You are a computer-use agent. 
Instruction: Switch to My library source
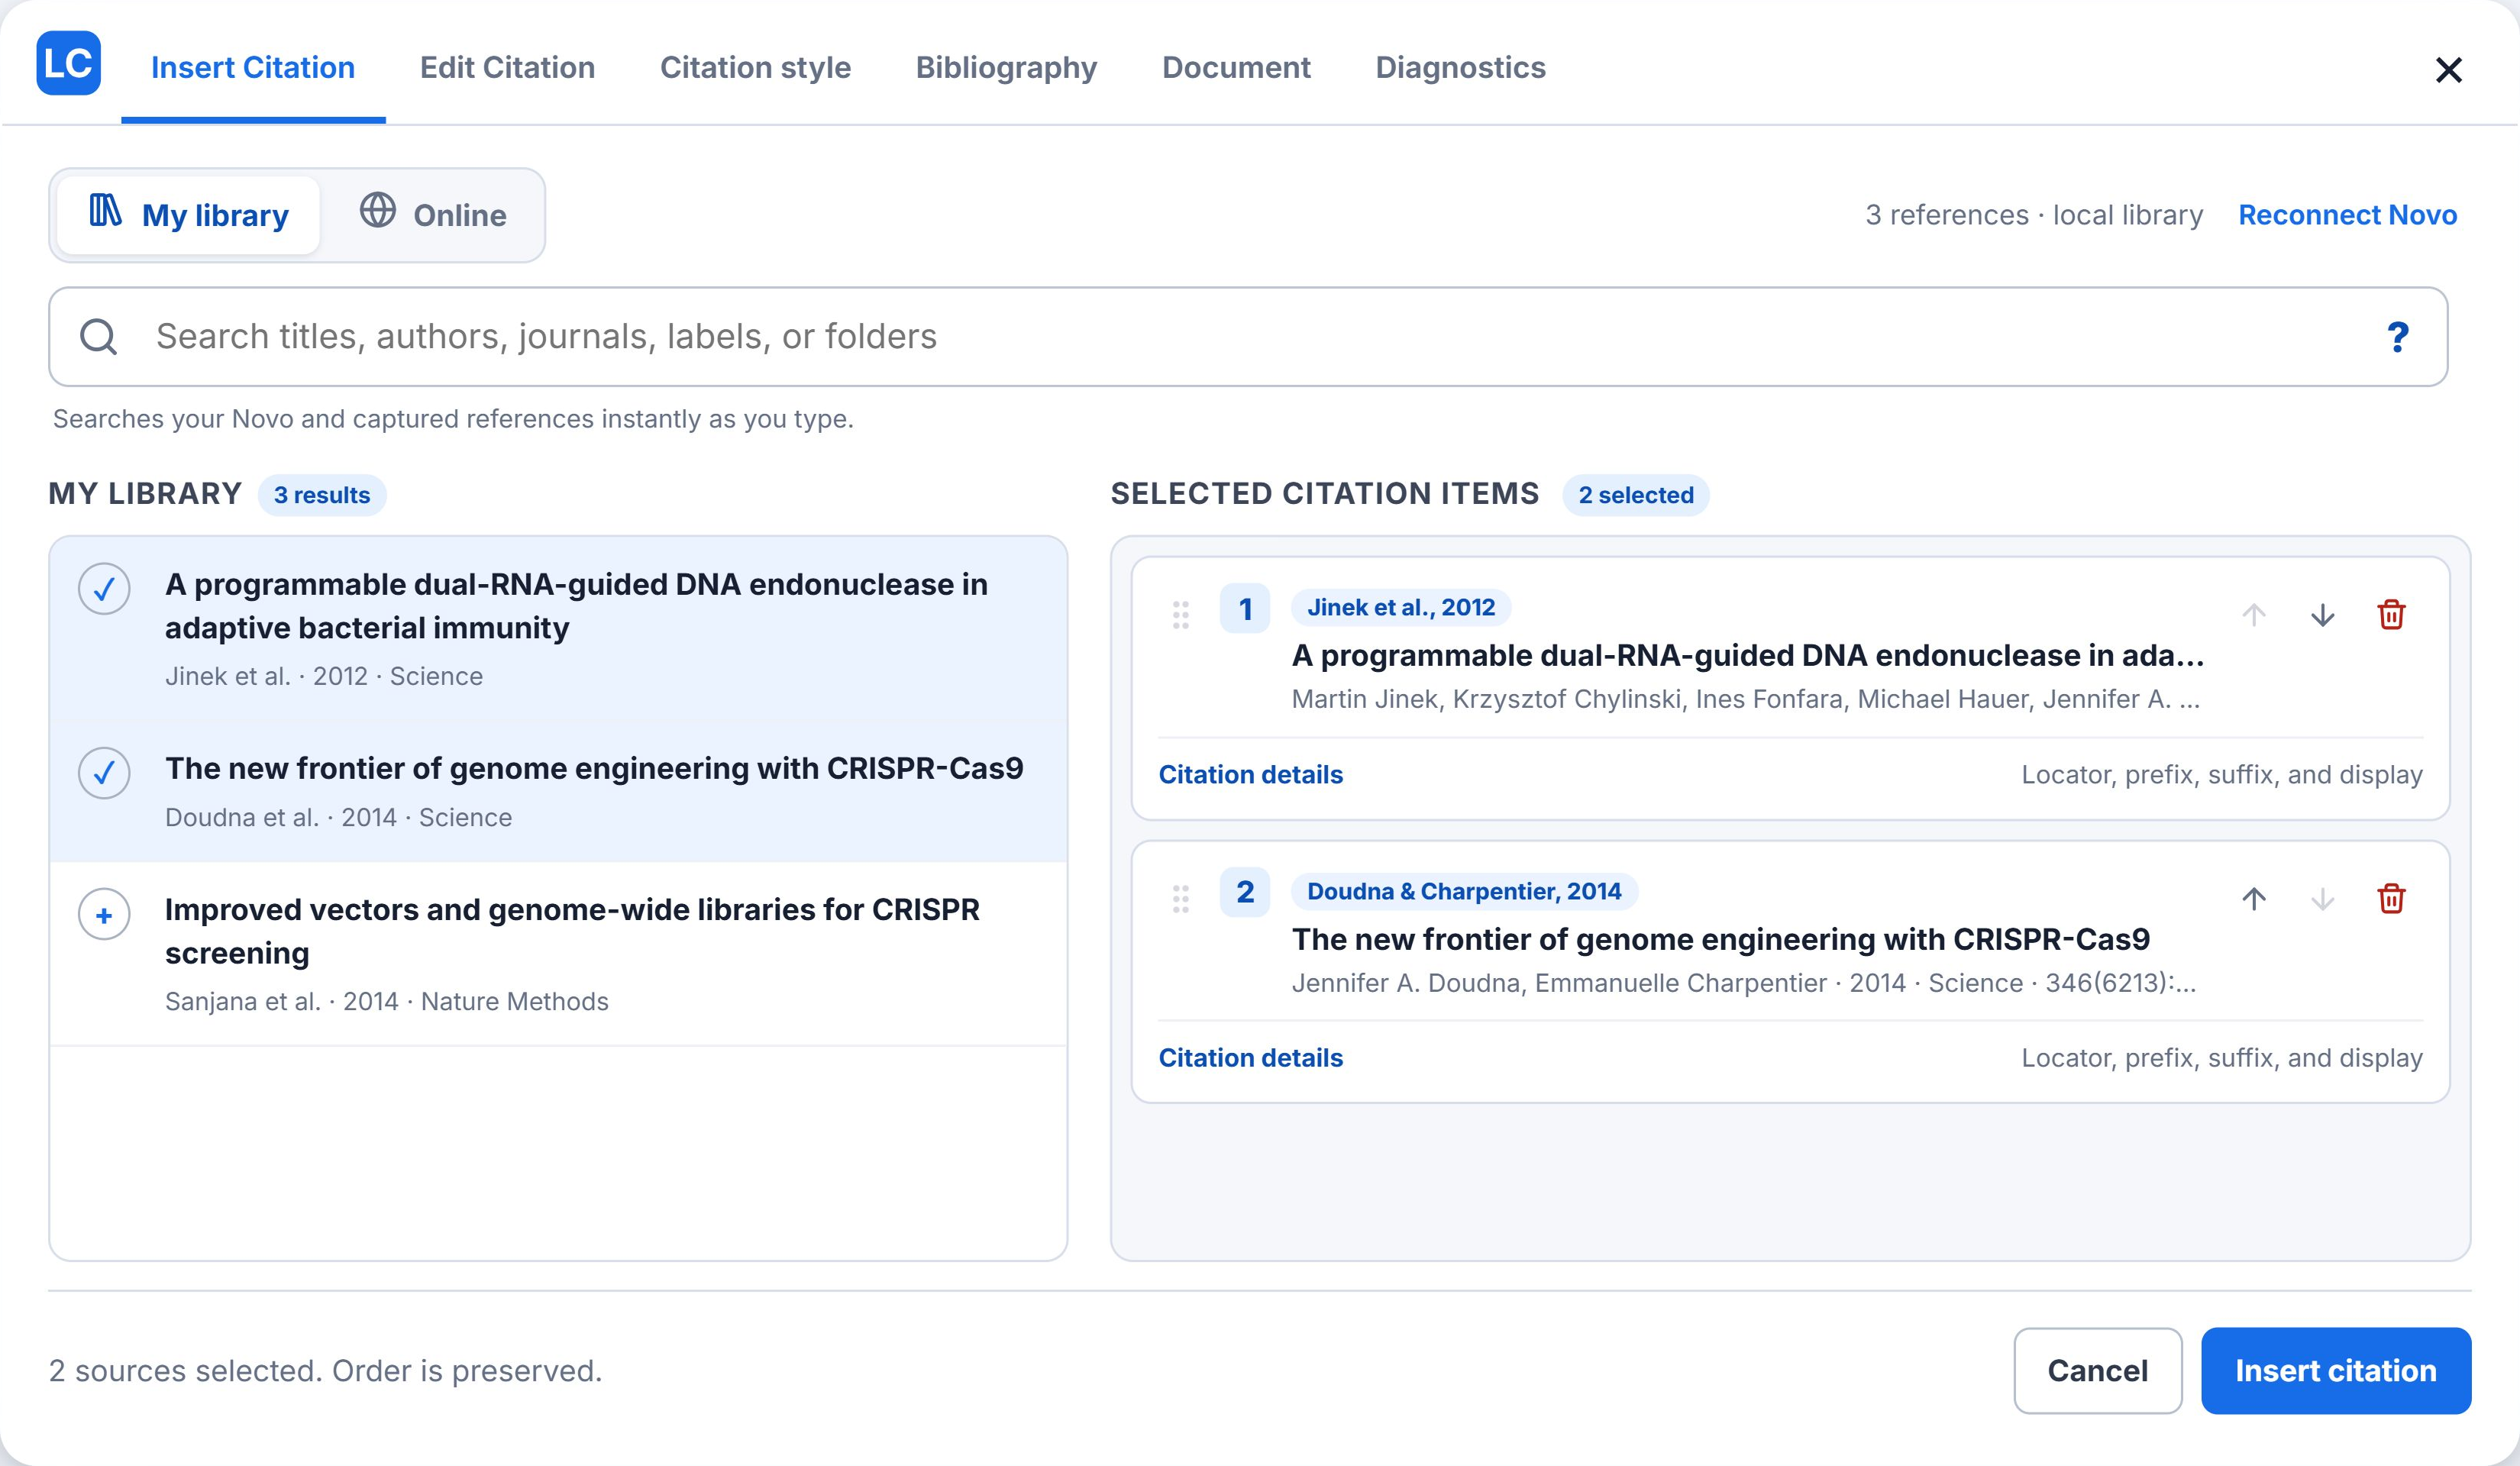pyautogui.click(x=189, y=215)
